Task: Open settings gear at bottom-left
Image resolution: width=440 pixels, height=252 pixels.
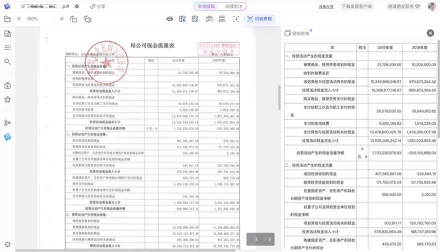Action: (7, 244)
